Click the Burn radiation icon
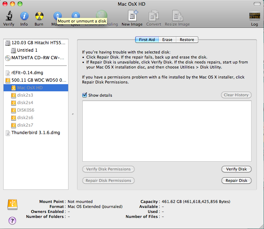264x229 pixels. [x=39, y=16]
